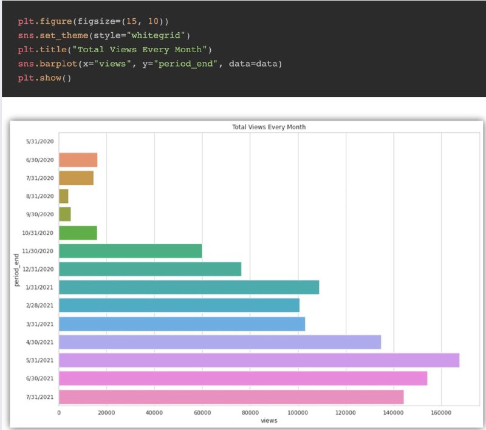Select the 12/31/2020 teal bar
The image size is (486, 430).
click(x=150, y=269)
